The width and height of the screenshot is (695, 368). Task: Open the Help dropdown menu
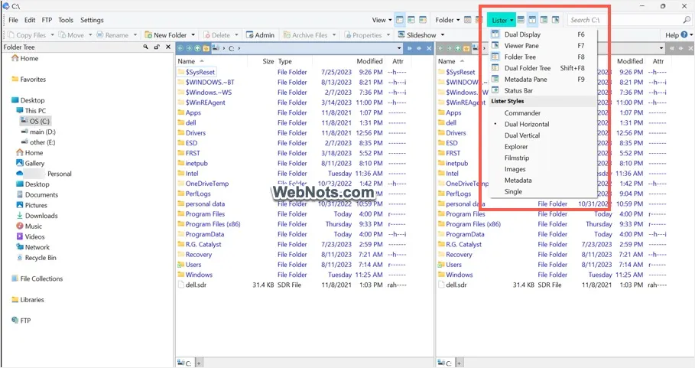(x=675, y=35)
